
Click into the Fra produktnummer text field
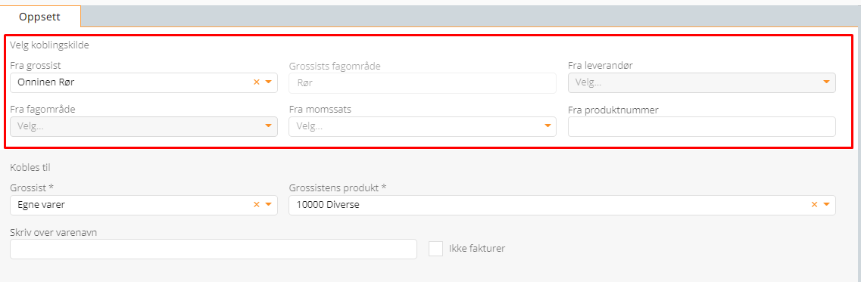[x=702, y=127]
